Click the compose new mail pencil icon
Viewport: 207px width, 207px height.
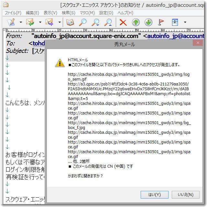coord(11,22)
